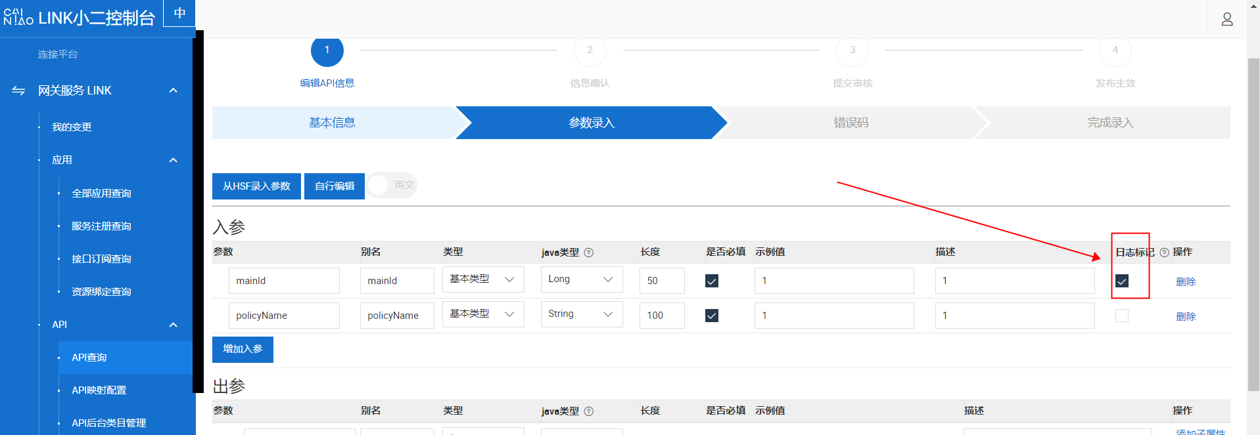
Task: Toggle the 英文 language switch
Action: coord(392,186)
